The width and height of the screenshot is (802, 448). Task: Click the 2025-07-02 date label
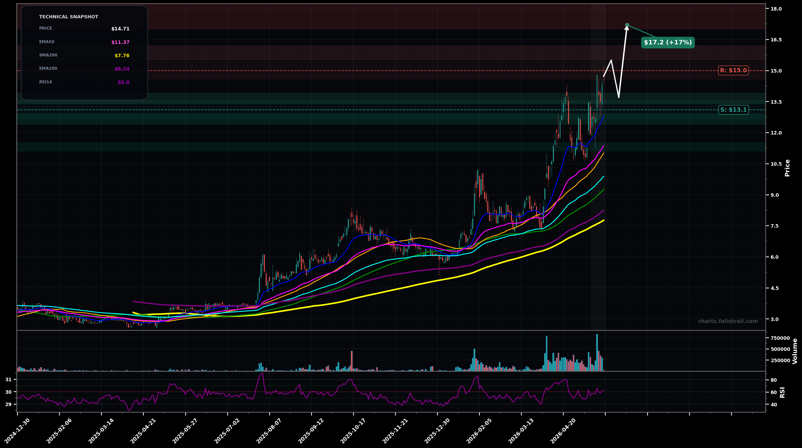coord(227,431)
